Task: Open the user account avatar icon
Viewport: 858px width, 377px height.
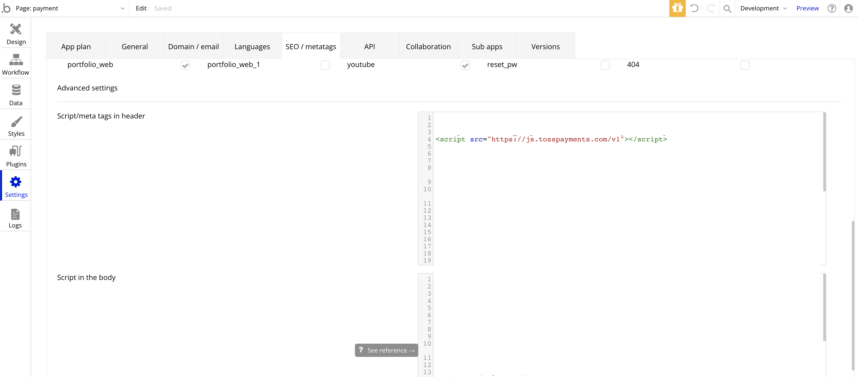Action: click(x=849, y=8)
